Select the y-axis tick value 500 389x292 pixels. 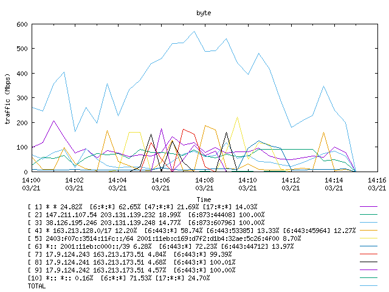tap(22, 49)
